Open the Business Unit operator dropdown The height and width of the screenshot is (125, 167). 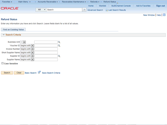(23, 42)
